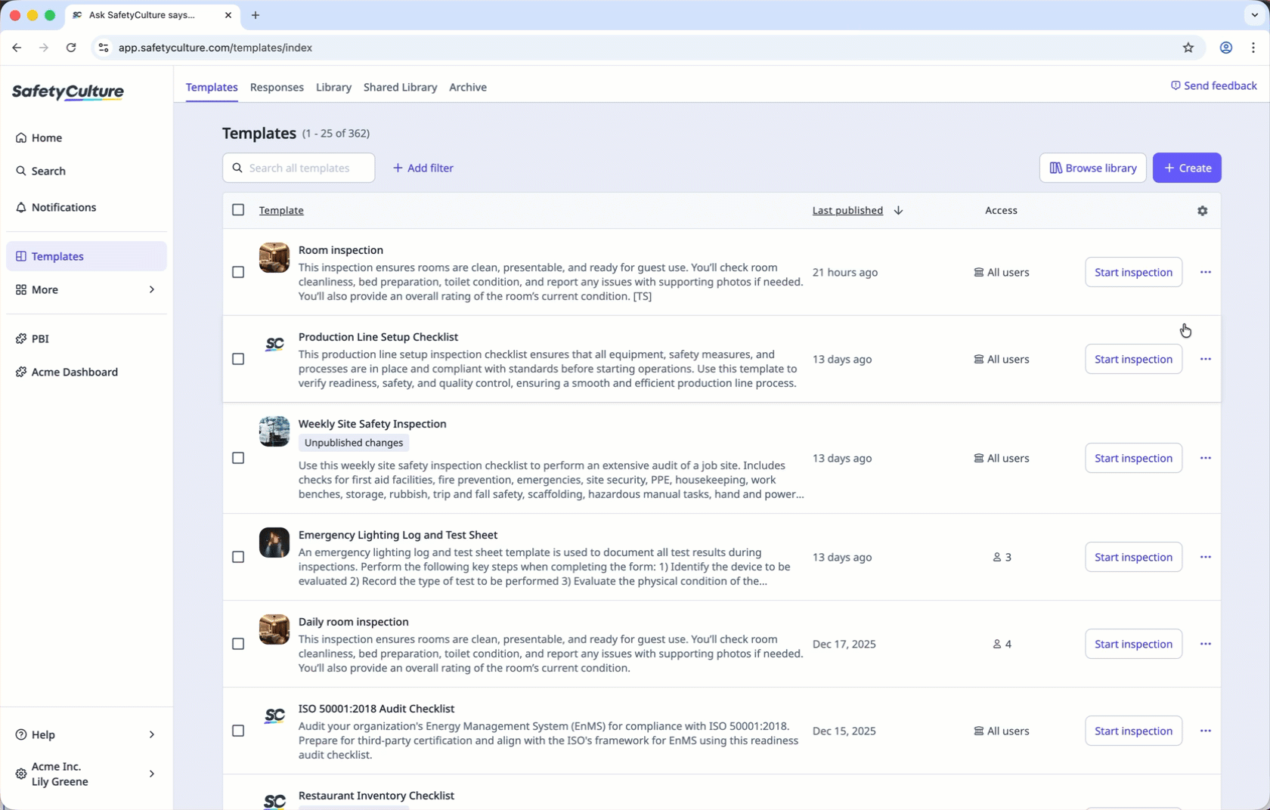
Task: Open more options for ISO 50001:2018 Audit Checklist
Action: tap(1206, 731)
